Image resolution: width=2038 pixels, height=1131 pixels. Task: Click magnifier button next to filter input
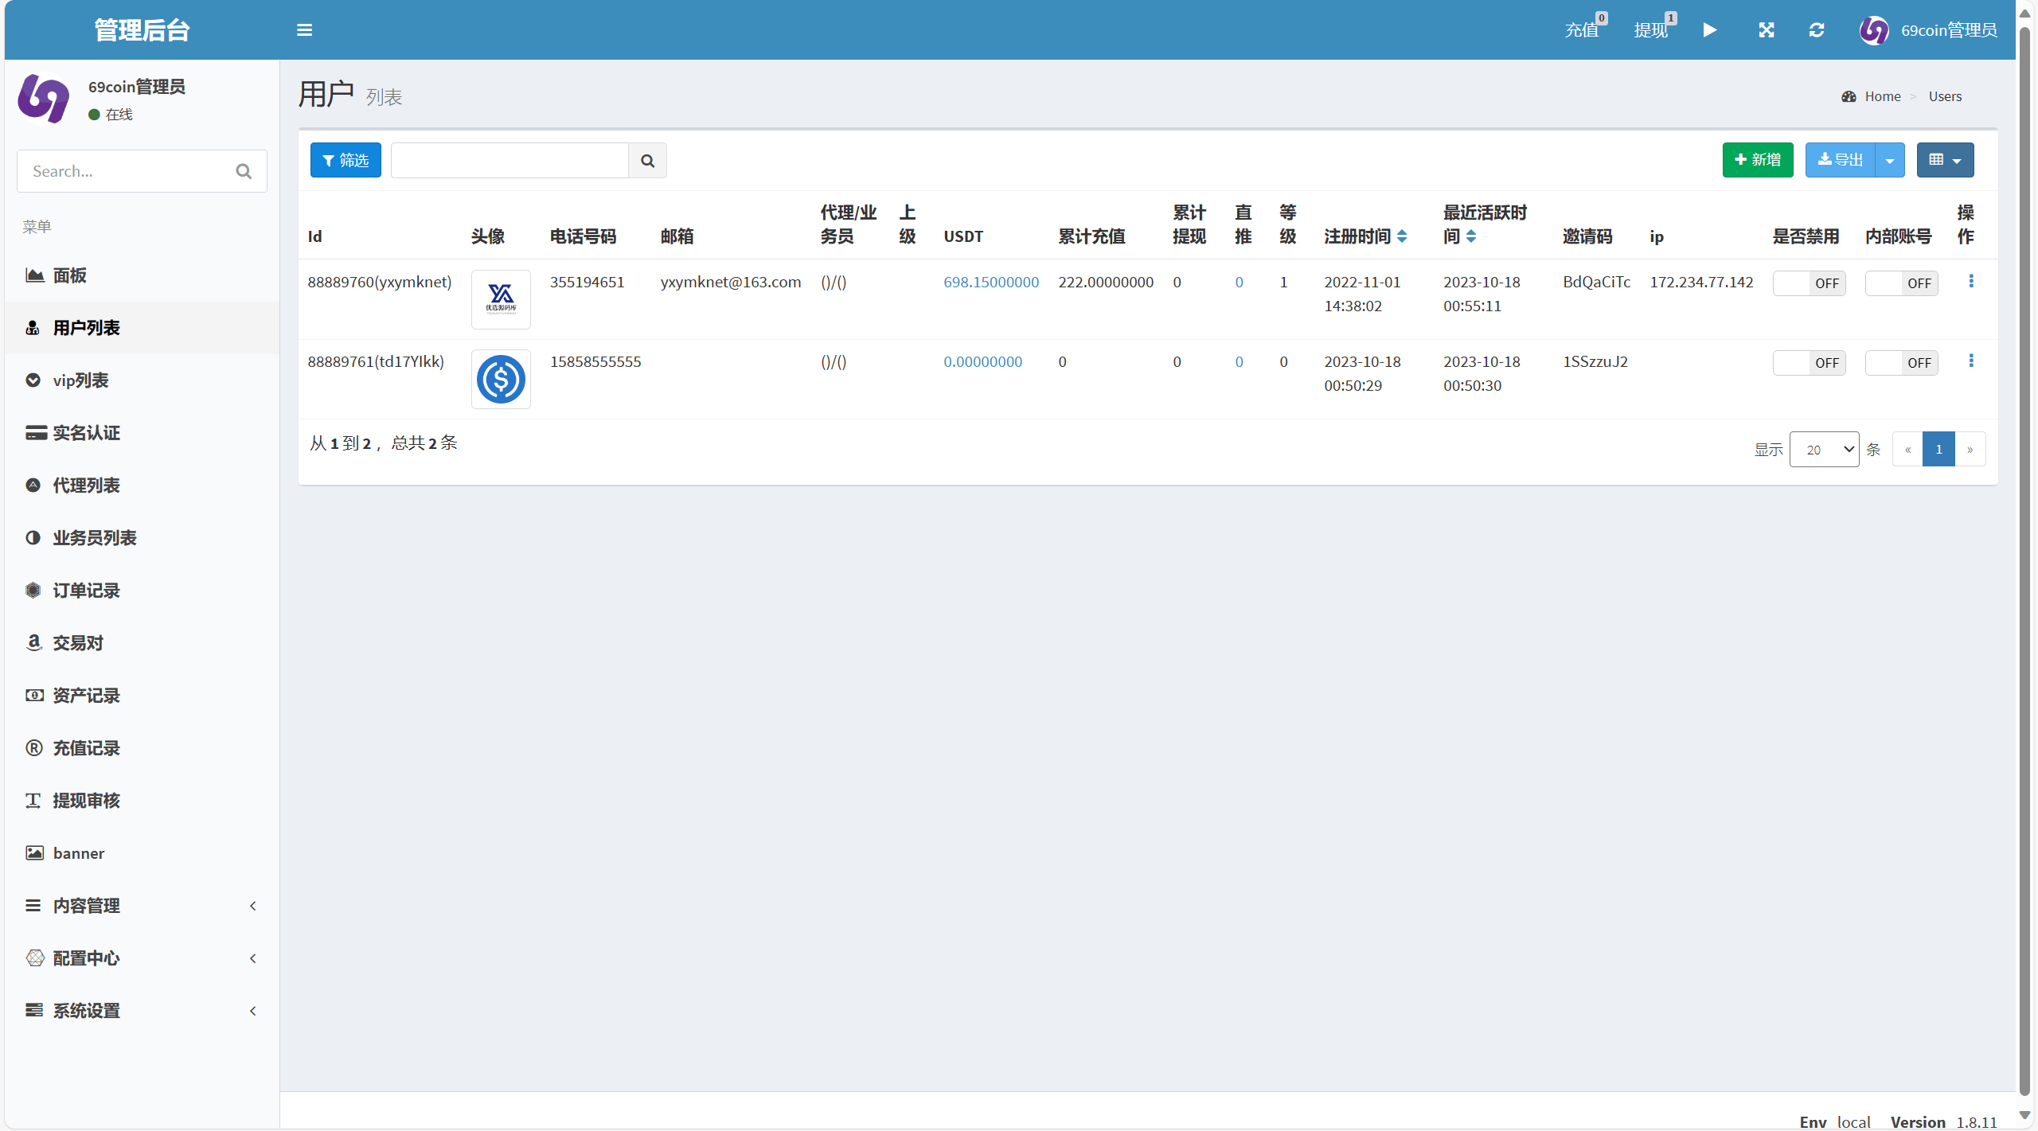pyautogui.click(x=647, y=161)
